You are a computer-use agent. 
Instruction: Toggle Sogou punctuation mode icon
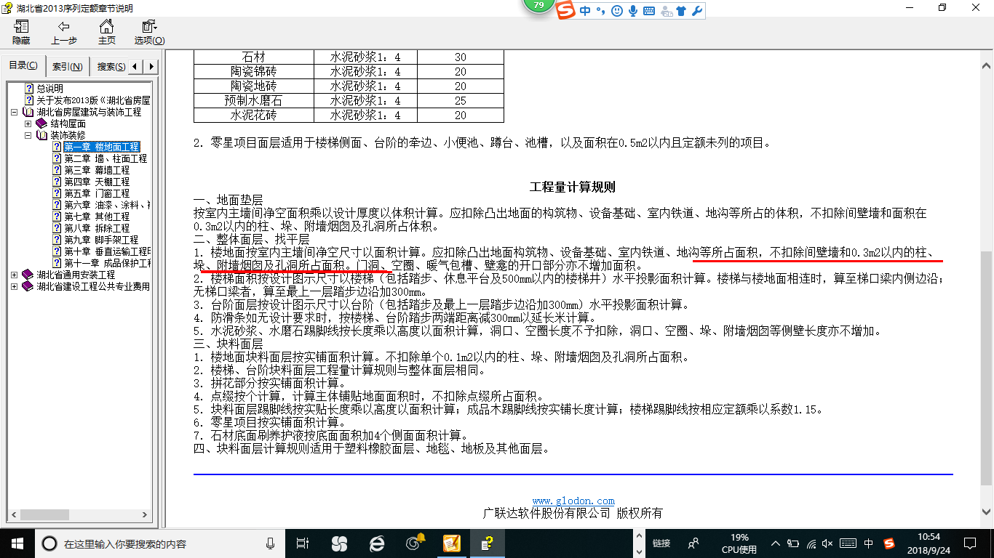(x=601, y=11)
